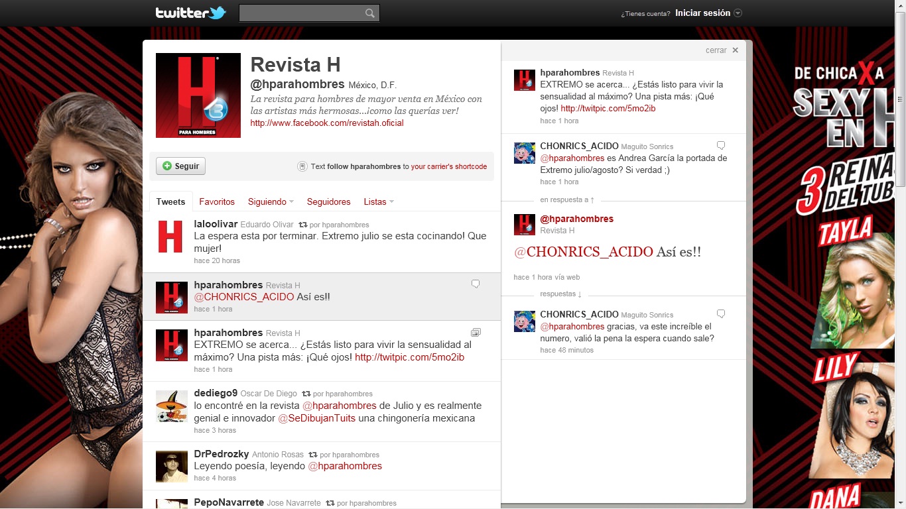906x509 pixels.
Task: Open @hparahombres heading in detail pane
Action: pyautogui.click(x=576, y=219)
